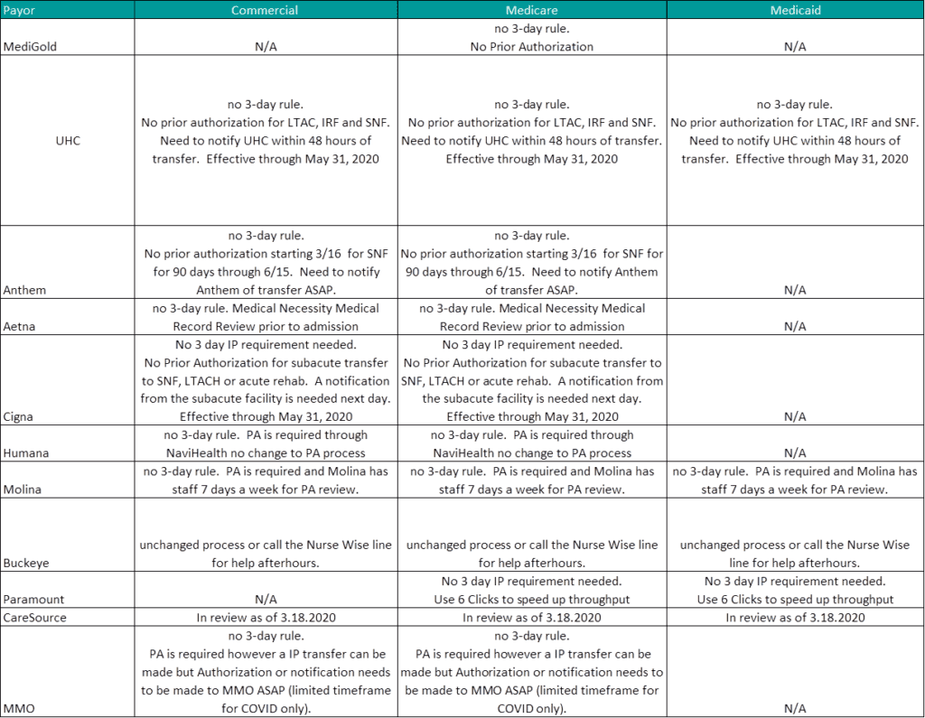Select the Humana payor cell
The height and width of the screenshot is (718, 925).
point(28,452)
